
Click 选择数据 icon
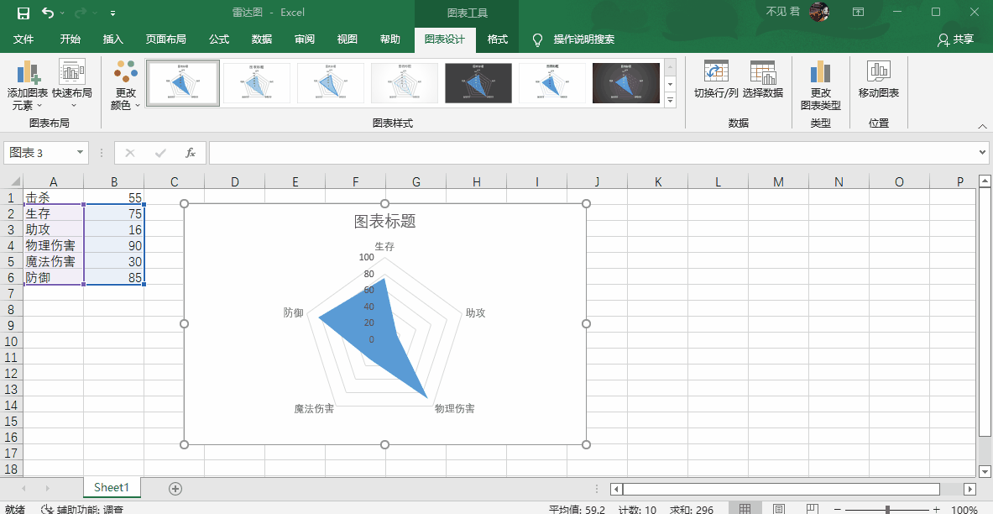click(x=763, y=79)
